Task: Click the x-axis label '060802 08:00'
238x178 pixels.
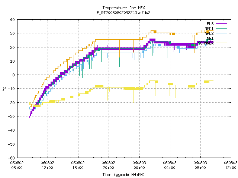Action: coord(17,165)
